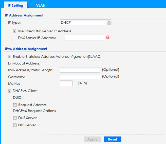Click the arrow on the IP type combo box
Viewport: 166px width, 144px height.
(109, 22)
